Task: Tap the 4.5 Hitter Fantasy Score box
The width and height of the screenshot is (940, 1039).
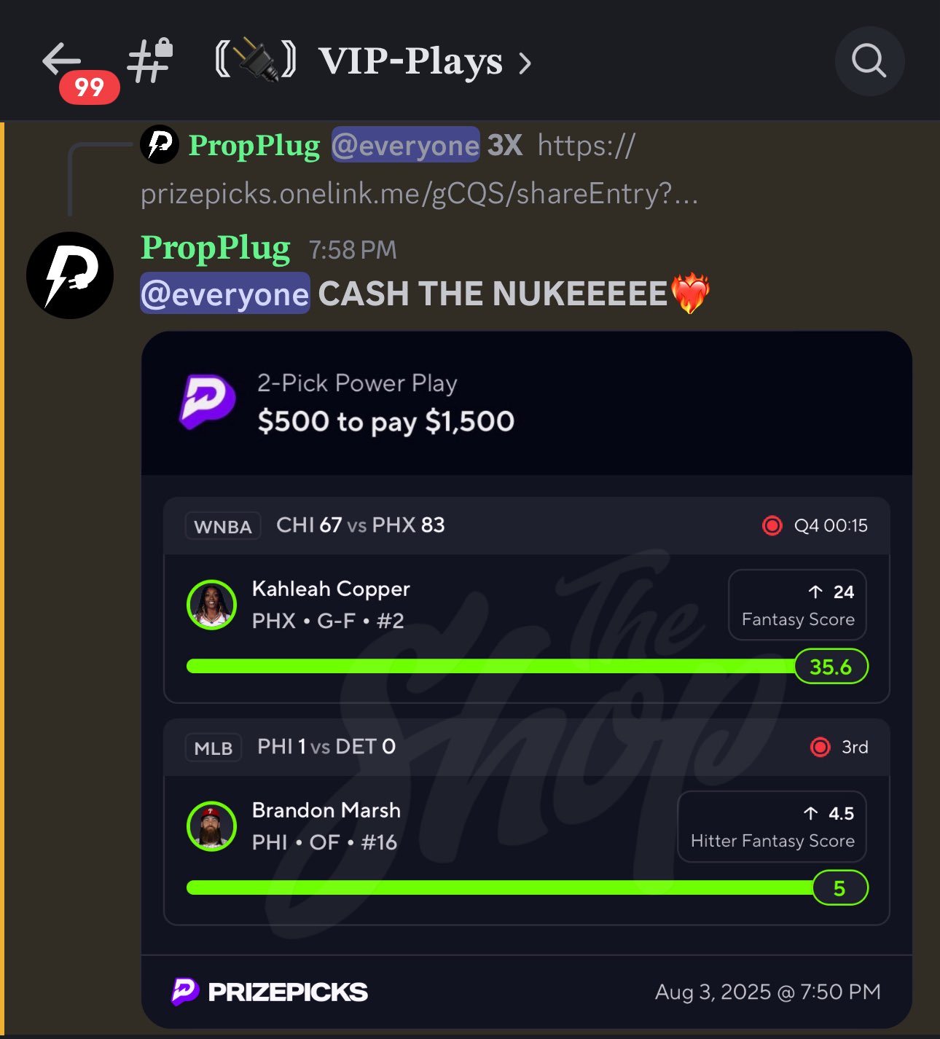Action: coord(772,826)
